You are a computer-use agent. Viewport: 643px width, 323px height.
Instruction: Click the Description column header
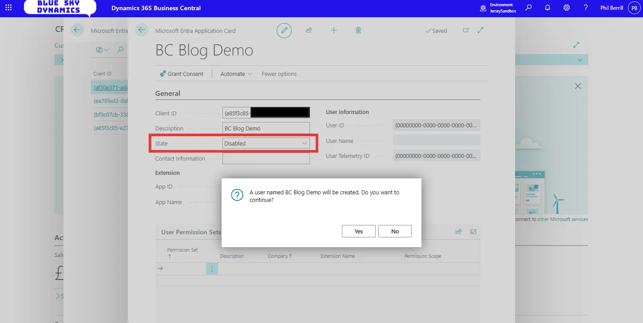[232, 256]
